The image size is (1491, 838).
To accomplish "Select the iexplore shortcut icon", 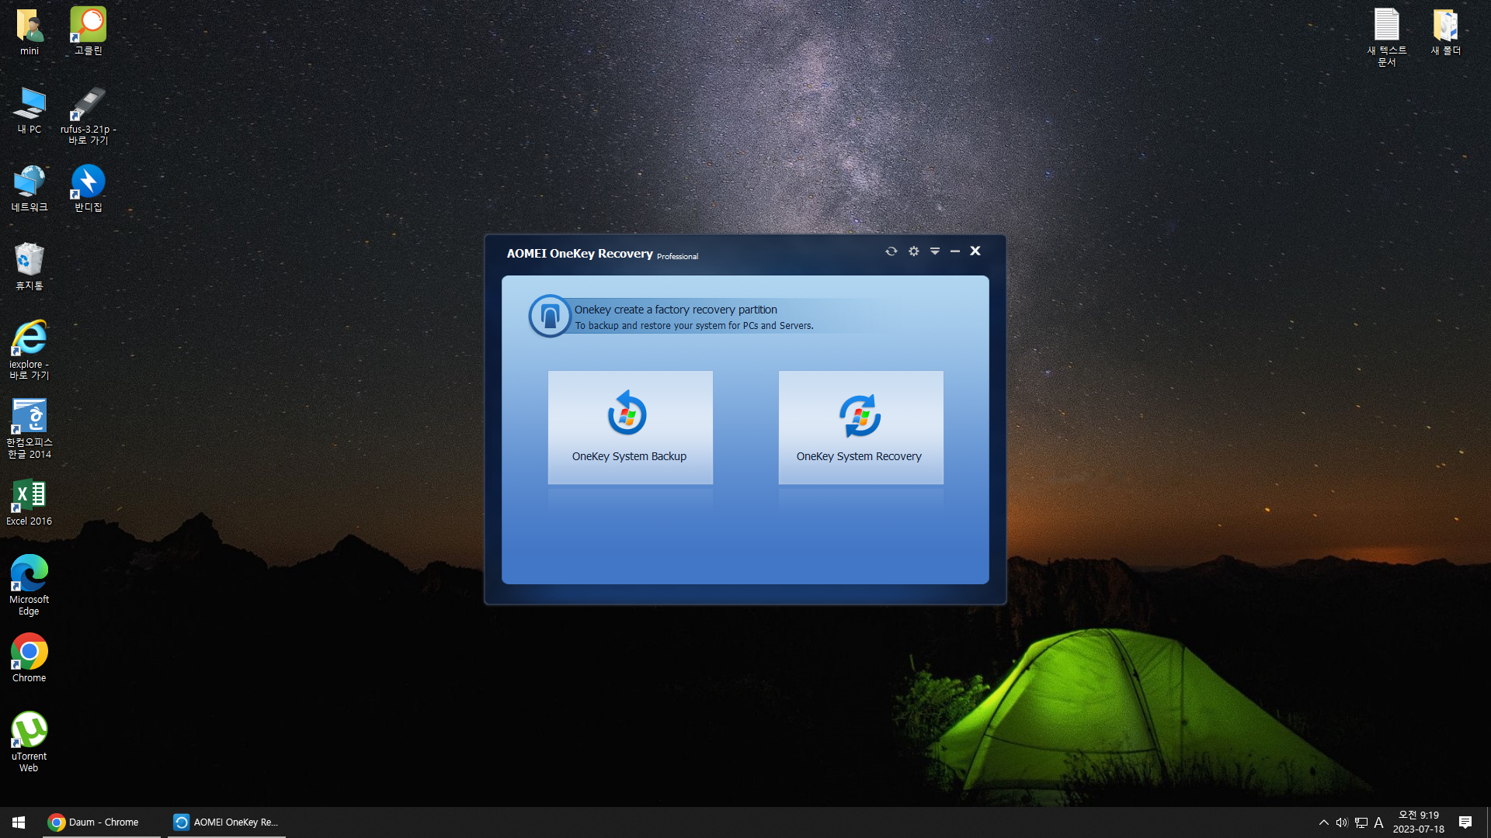I will point(30,350).
